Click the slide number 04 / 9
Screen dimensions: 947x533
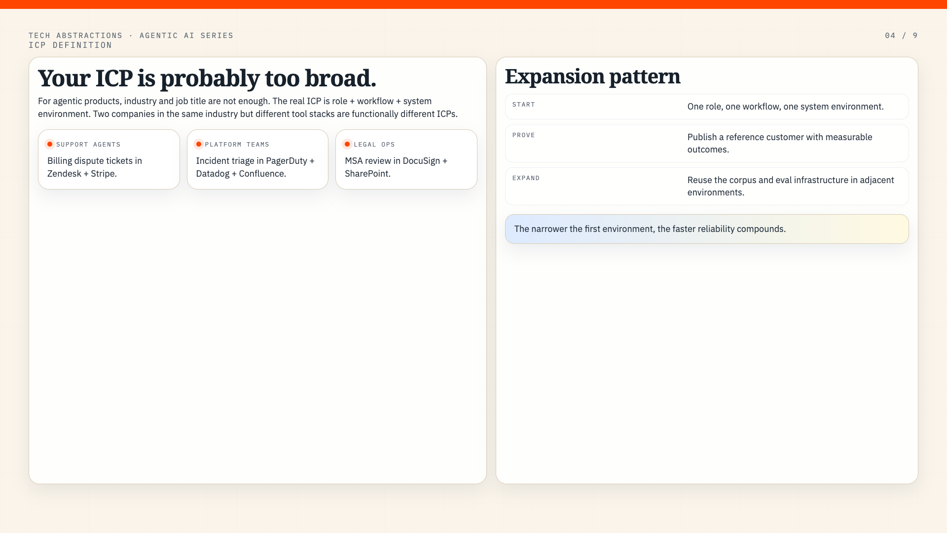click(x=901, y=36)
